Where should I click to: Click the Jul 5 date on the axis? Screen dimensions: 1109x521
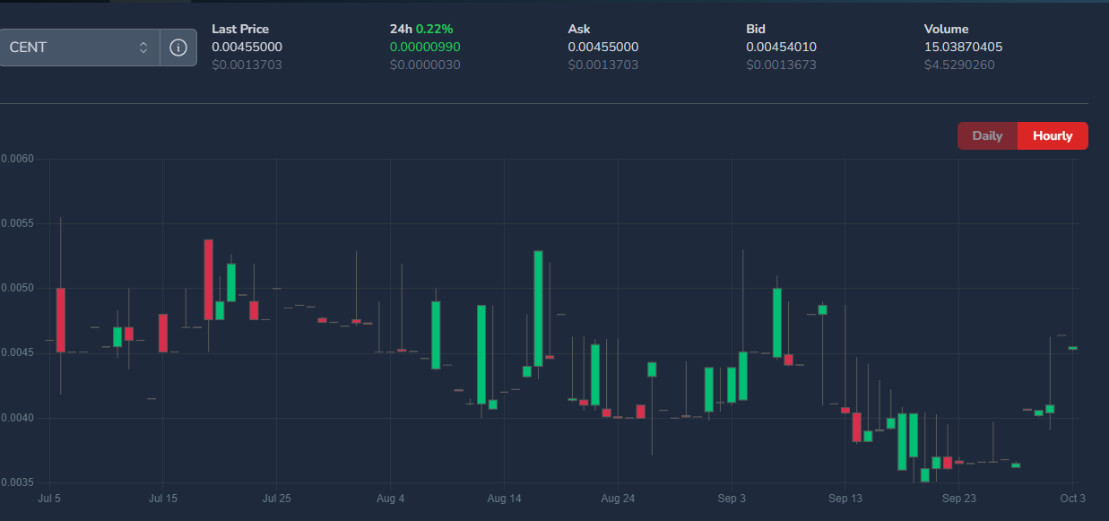[49, 498]
